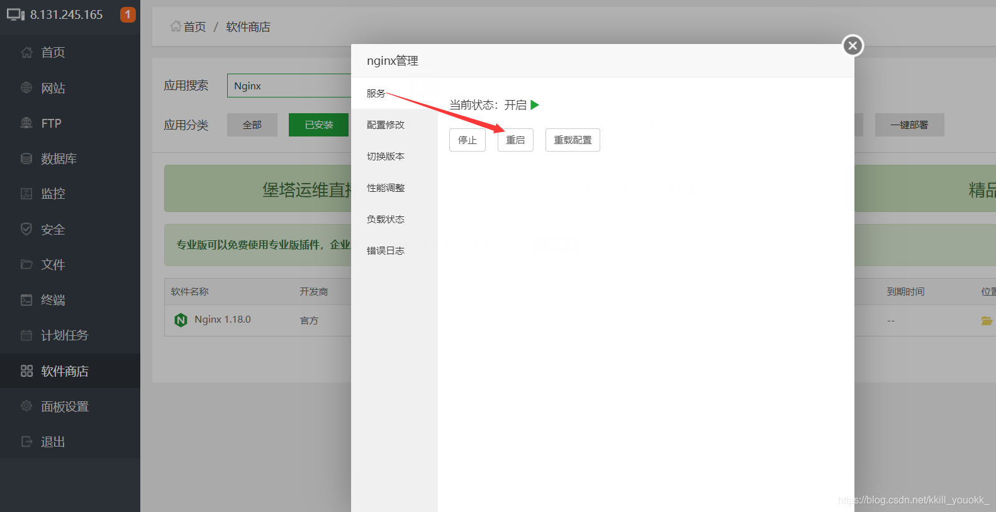Click the globe icon beside 网站
The image size is (996, 512).
coord(26,87)
